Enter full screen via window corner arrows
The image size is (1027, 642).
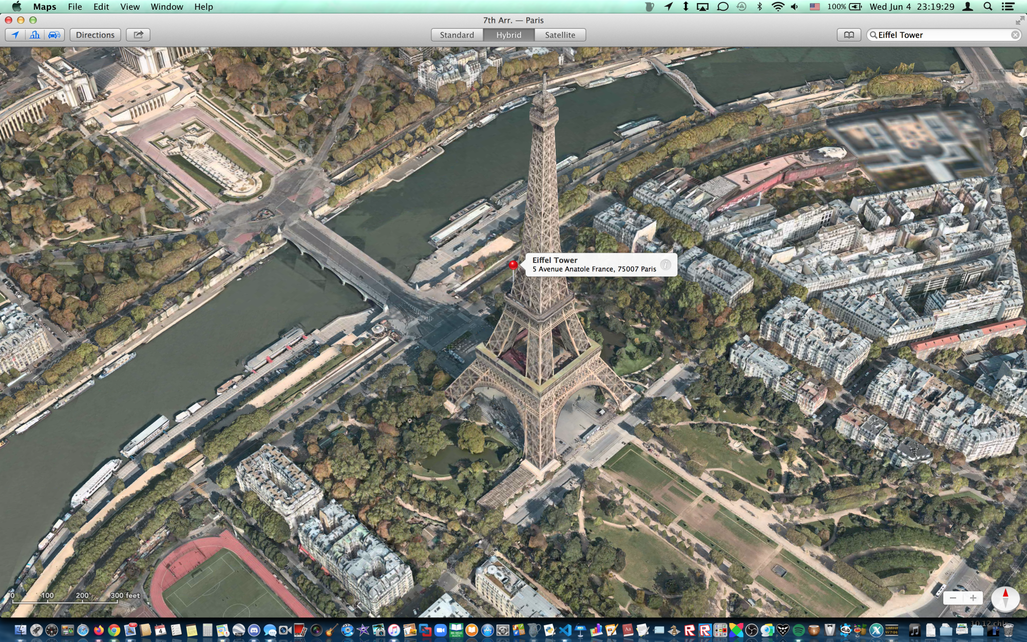pos(1019,21)
